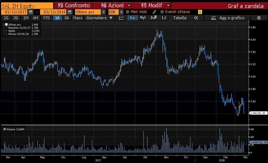
Task: Click the Tabella button
Action: [x=180, y=18]
